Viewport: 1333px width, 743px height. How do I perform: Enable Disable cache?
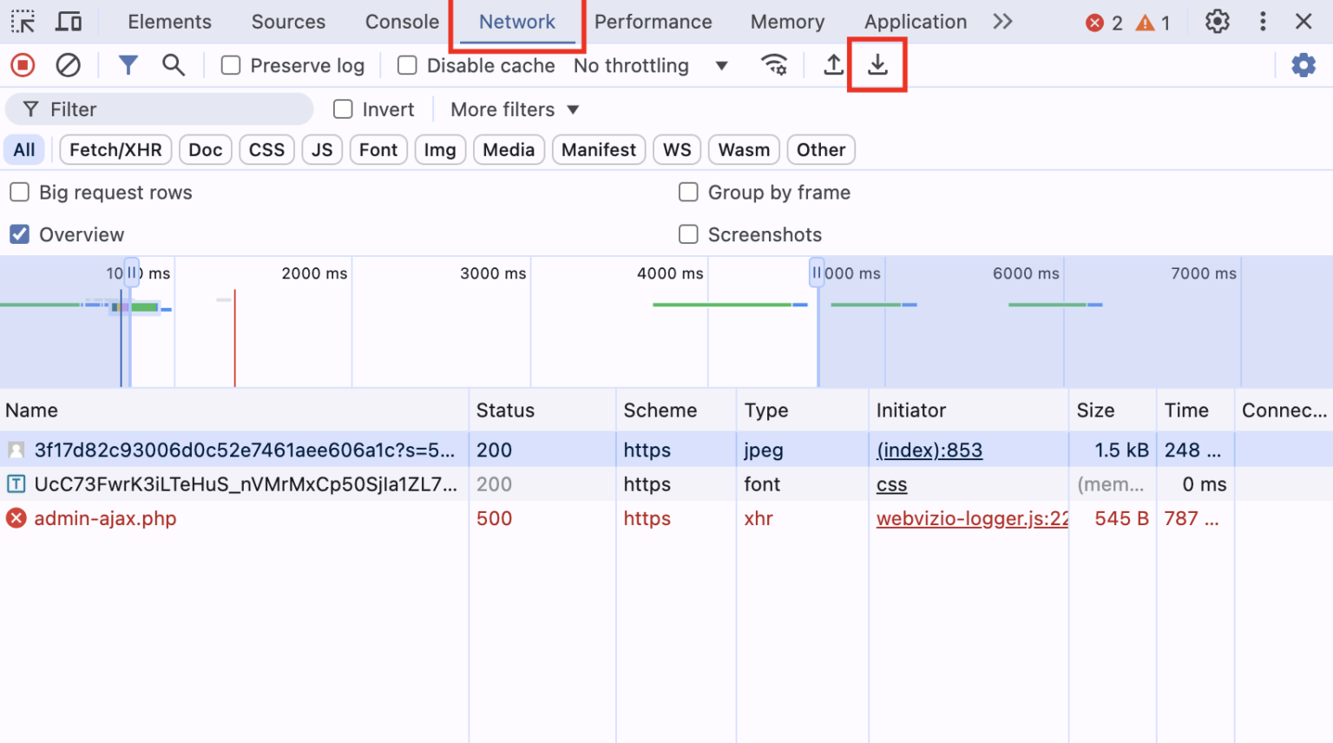[405, 64]
